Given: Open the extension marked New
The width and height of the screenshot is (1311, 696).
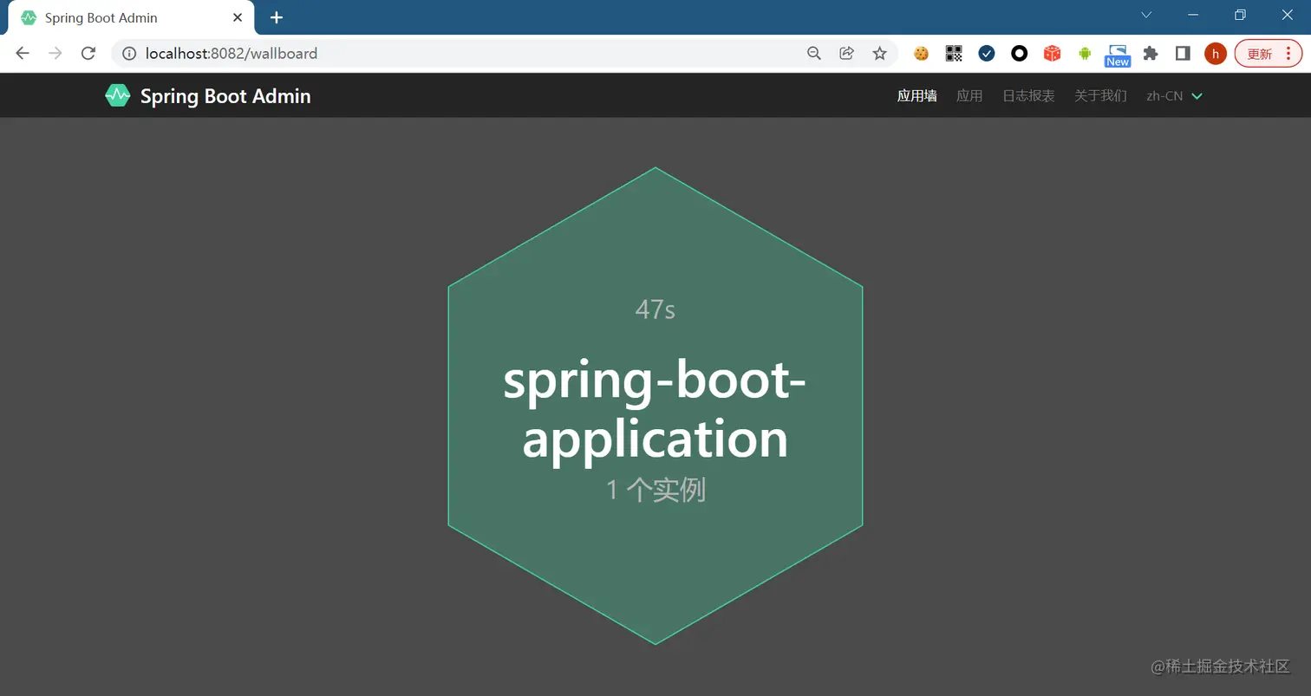Looking at the screenshot, I should pos(1118,55).
